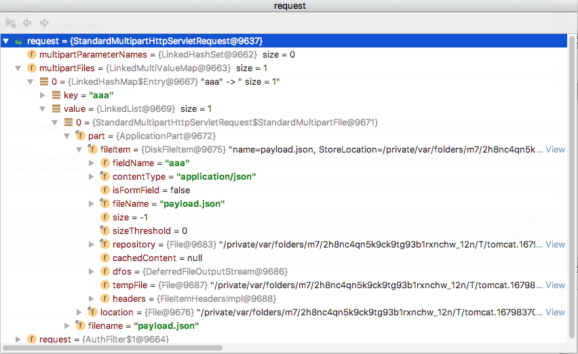Viewport: 578px width, 354px height.
Task: Click the back arrow in the toolbar
Action: click(27, 23)
